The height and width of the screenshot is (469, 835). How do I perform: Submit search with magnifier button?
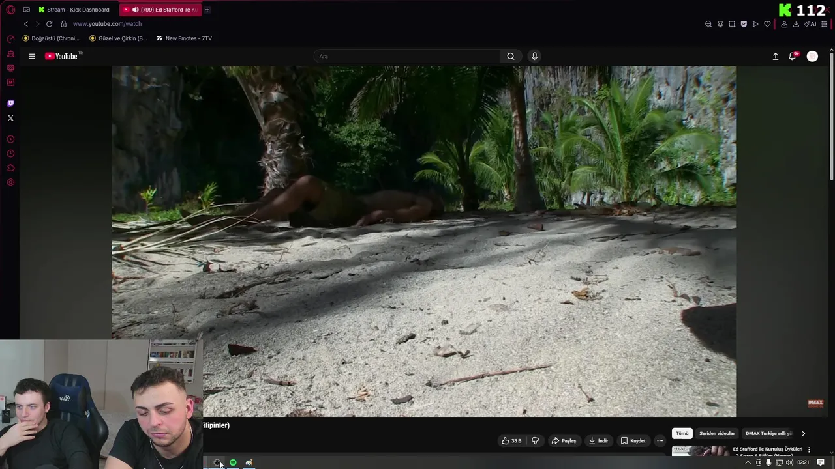click(511, 56)
